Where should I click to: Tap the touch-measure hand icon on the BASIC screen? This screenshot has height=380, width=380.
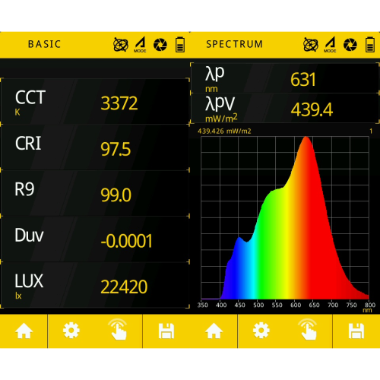click(x=118, y=329)
